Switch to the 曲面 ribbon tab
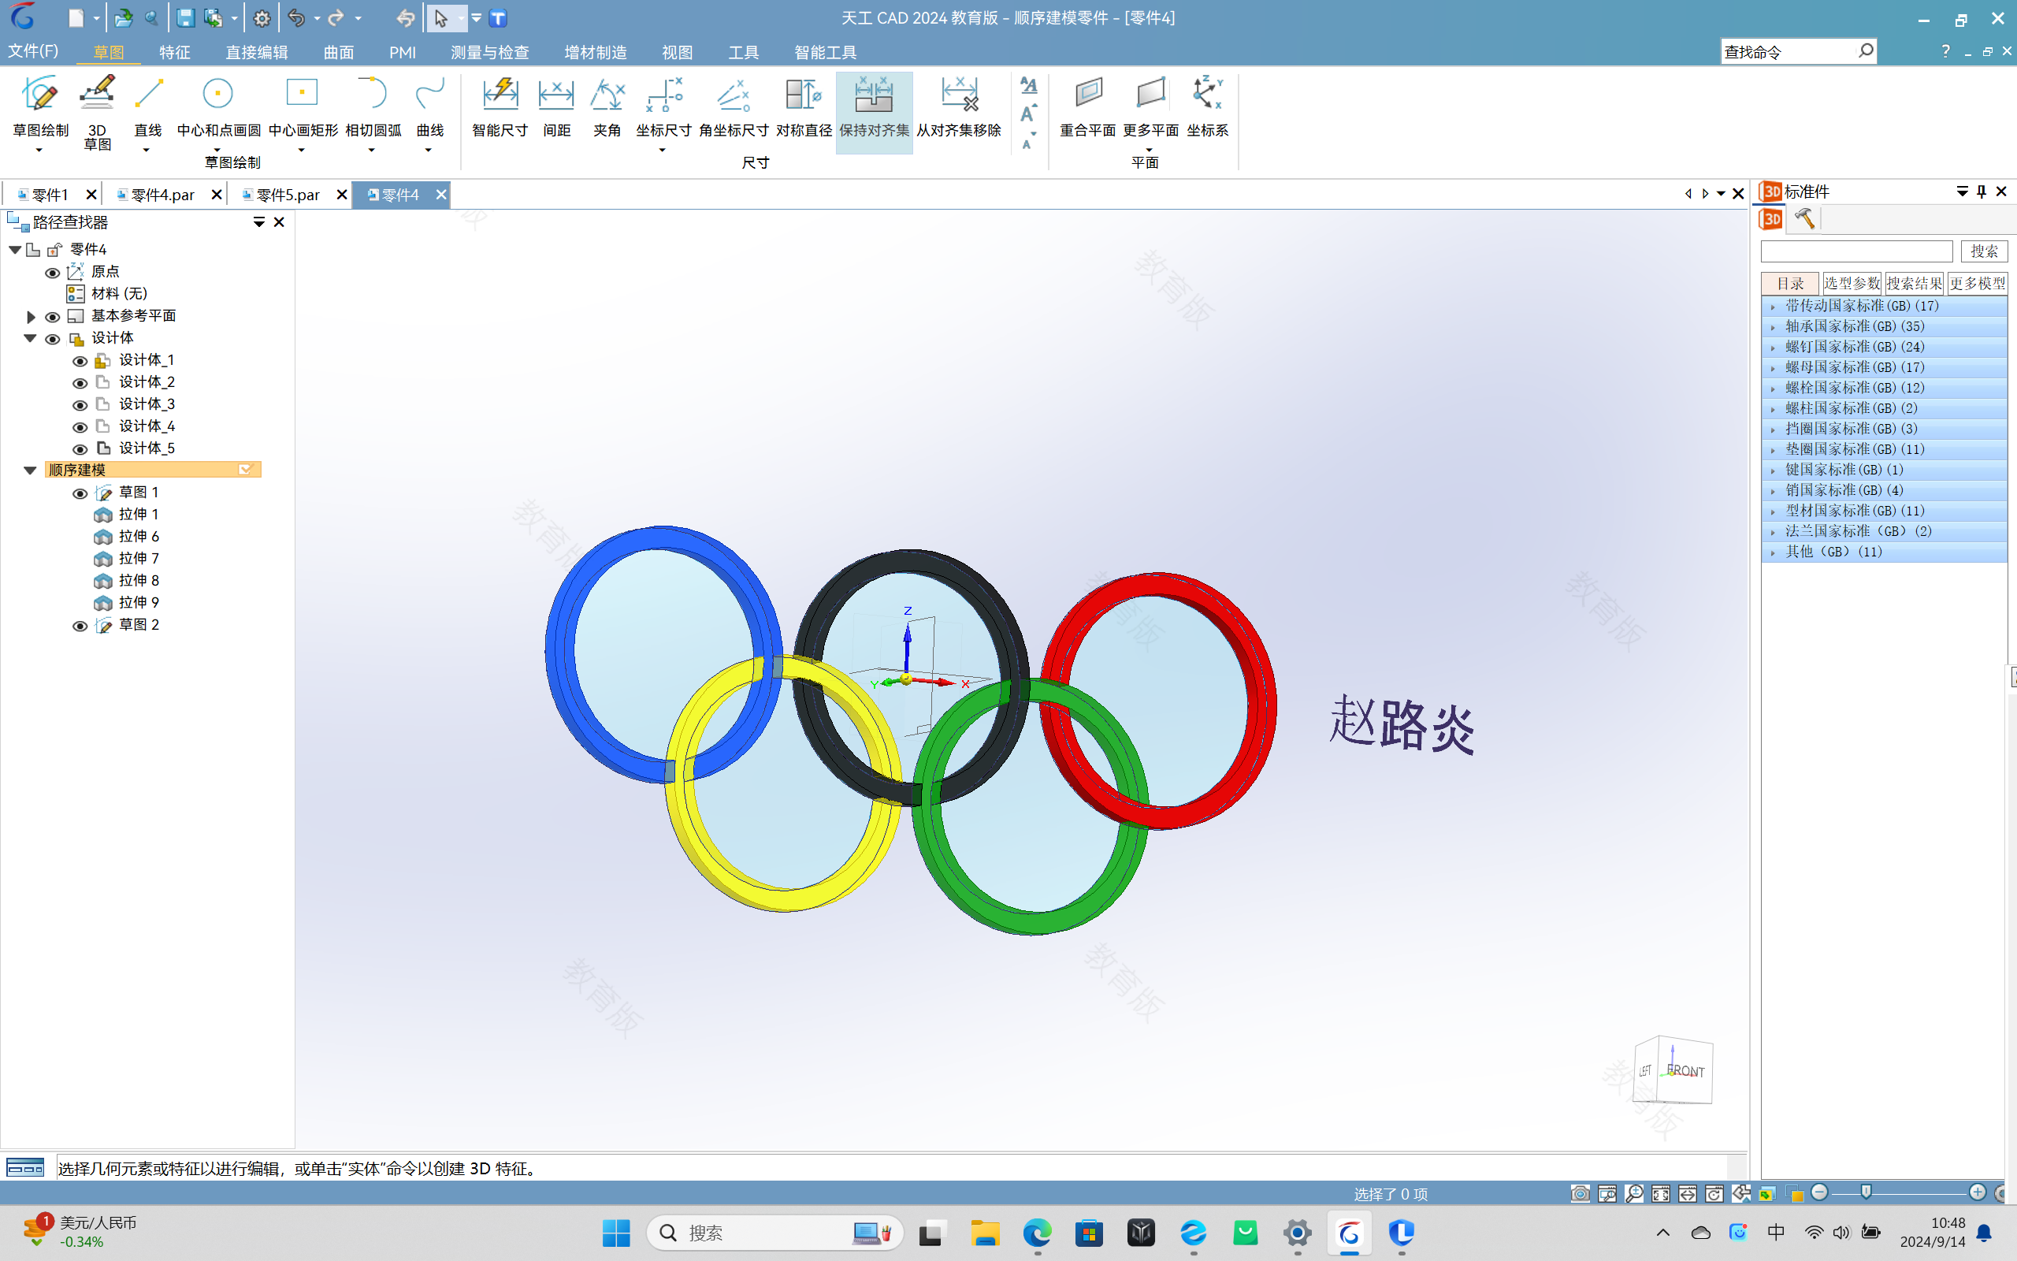This screenshot has height=1261, width=2017. point(338,52)
